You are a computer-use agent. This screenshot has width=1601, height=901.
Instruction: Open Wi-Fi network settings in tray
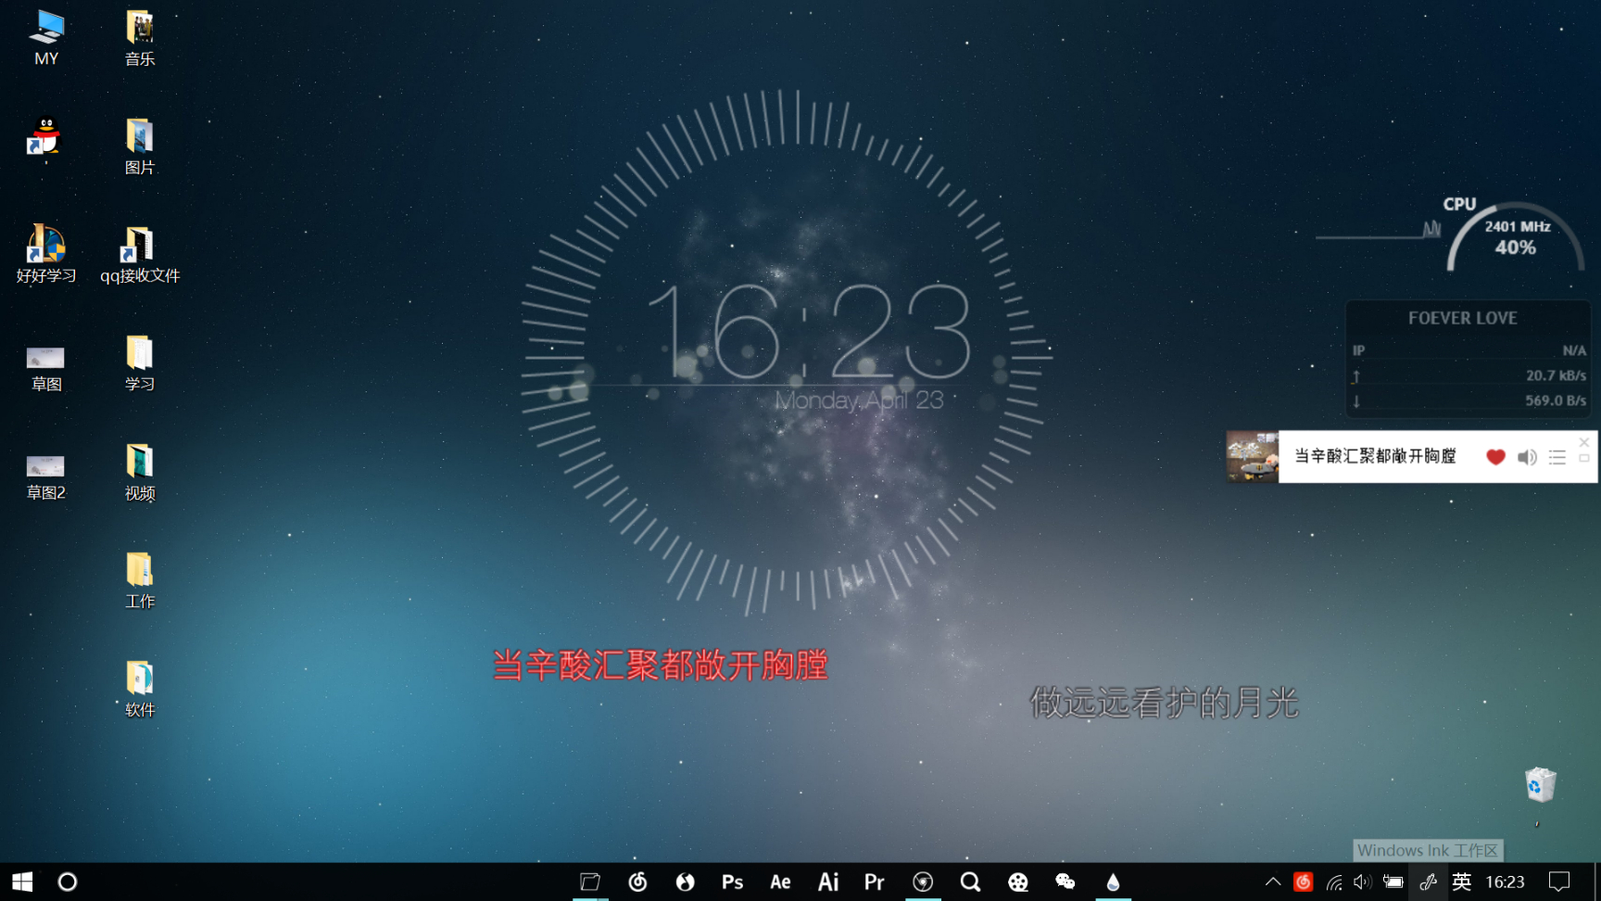coord(1333,882)
